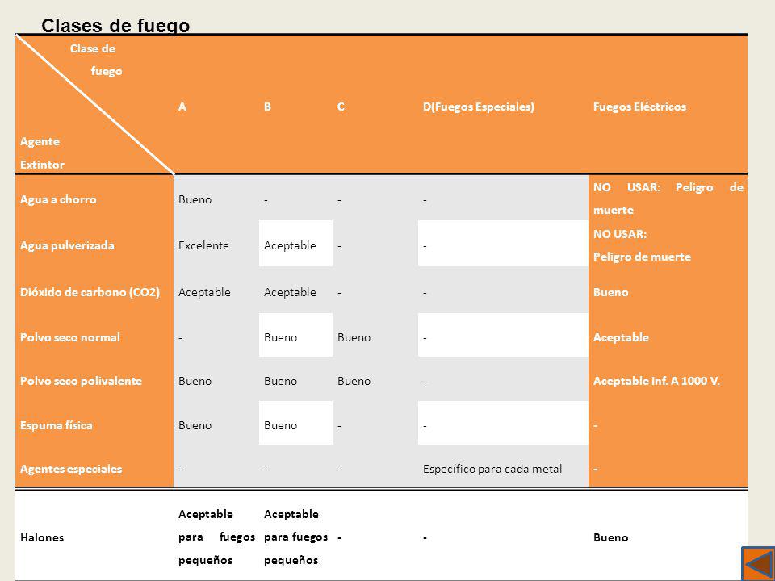Click 'Bueno' under column C for Polvo seco polivalente

(x=354, y=381)
